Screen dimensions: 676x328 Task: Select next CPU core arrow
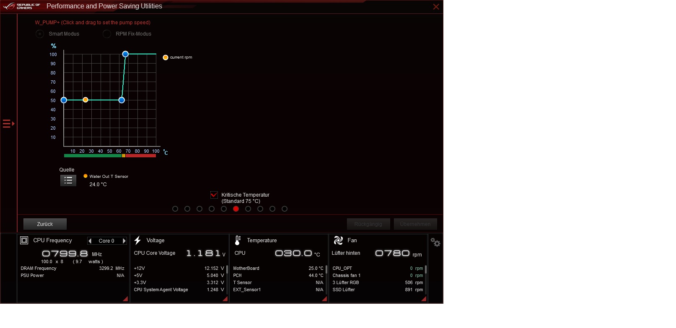point(124,241)
